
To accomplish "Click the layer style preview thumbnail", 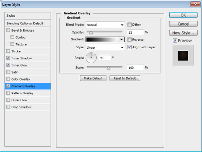I will [183, 55].
